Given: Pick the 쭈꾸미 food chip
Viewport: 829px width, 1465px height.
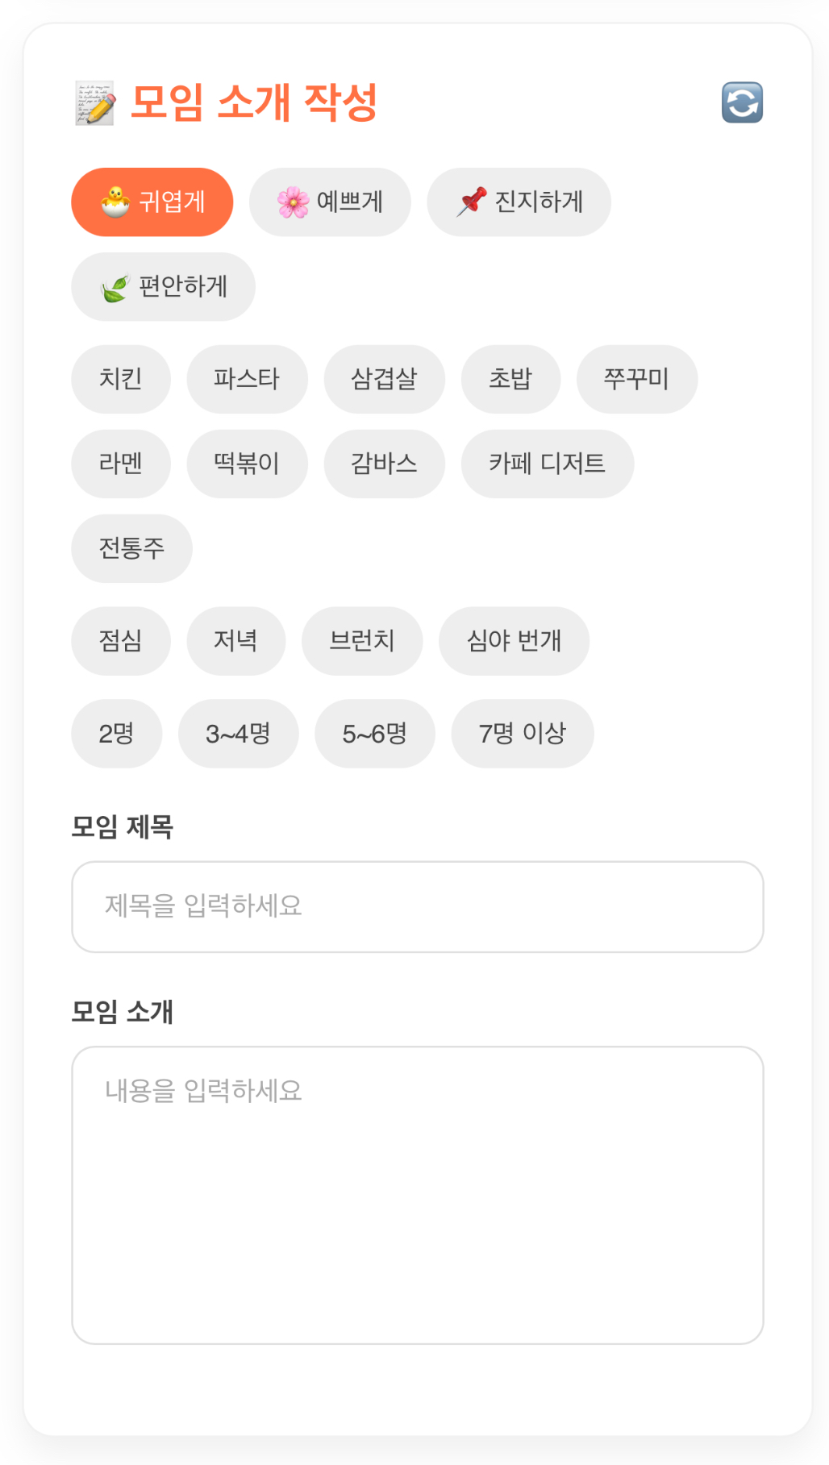Looking at the screenshot, I should (x=637, y=379).
